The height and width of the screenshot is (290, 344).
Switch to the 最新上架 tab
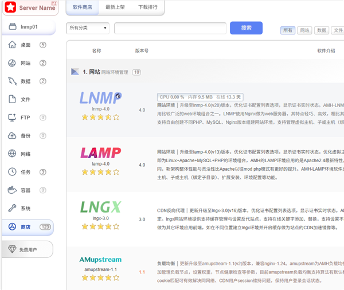[115, 7]
